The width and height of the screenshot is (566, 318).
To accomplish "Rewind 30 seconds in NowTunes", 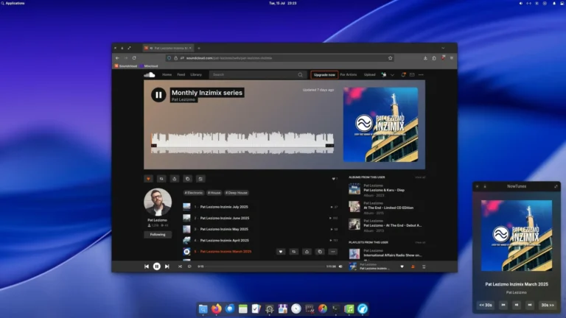I will pos(486,305).
